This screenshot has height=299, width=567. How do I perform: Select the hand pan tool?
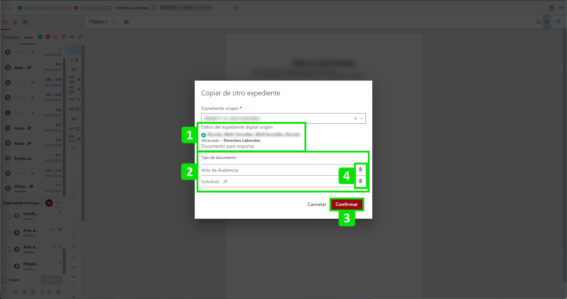coord(547,22)
